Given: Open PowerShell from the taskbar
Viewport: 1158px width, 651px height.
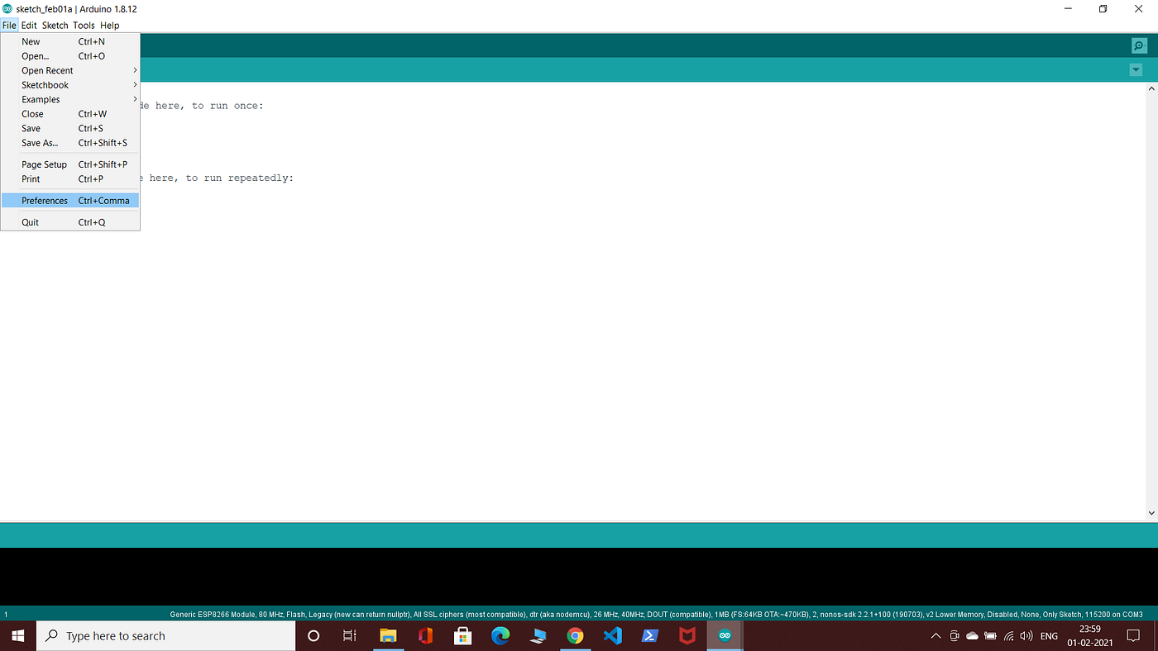Looking at the screenshot, I should (650, 636).
